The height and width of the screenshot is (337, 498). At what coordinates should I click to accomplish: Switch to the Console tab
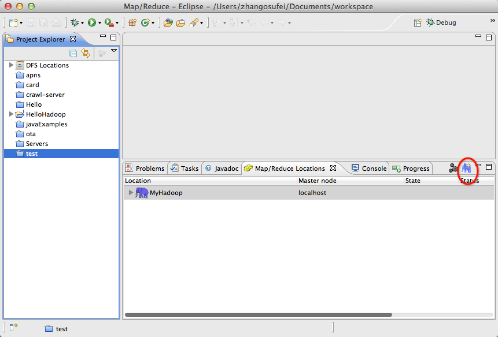point(369,168)
